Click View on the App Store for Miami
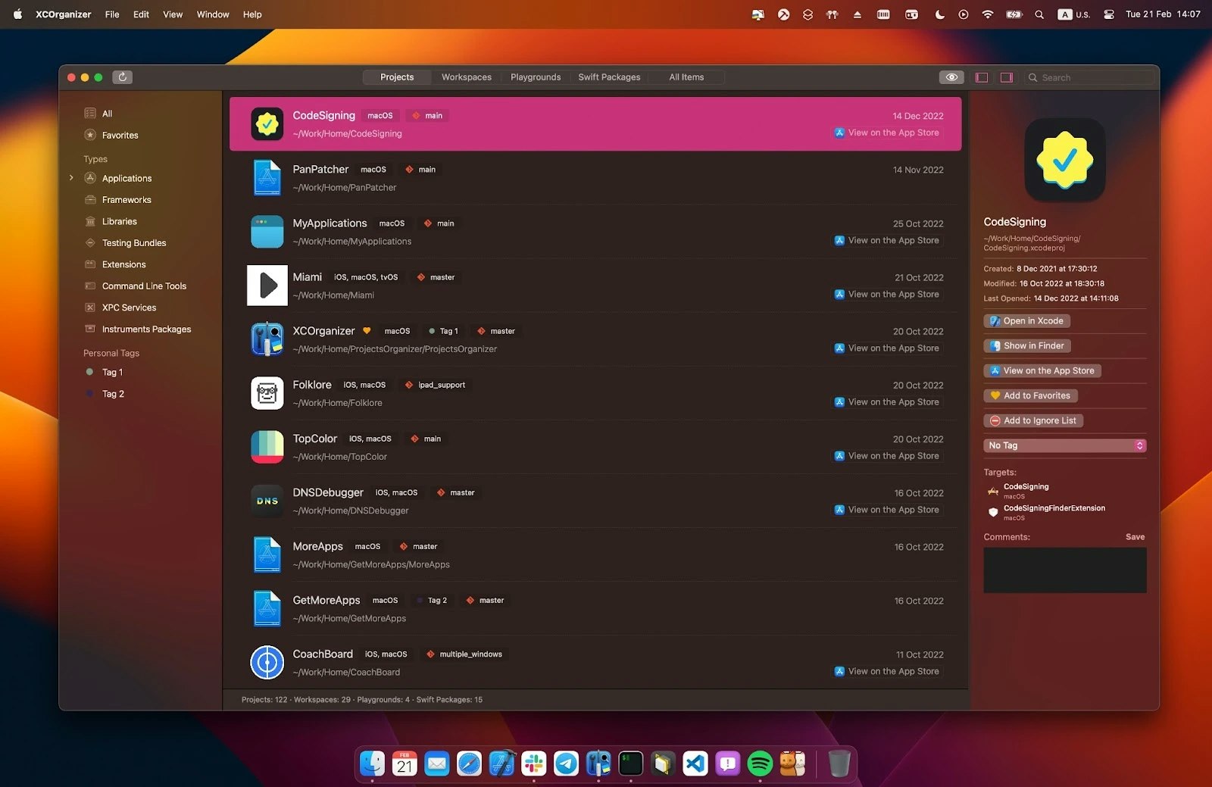Viewport: 1212px width, 787px height. point(886,295)
